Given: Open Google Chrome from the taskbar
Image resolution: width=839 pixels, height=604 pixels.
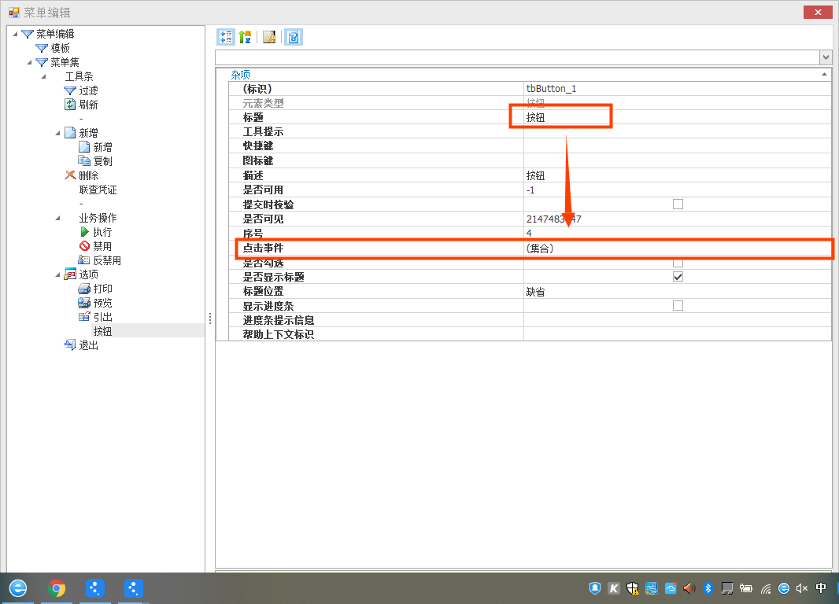Looking at the screenshot, I should click(56, 588).
